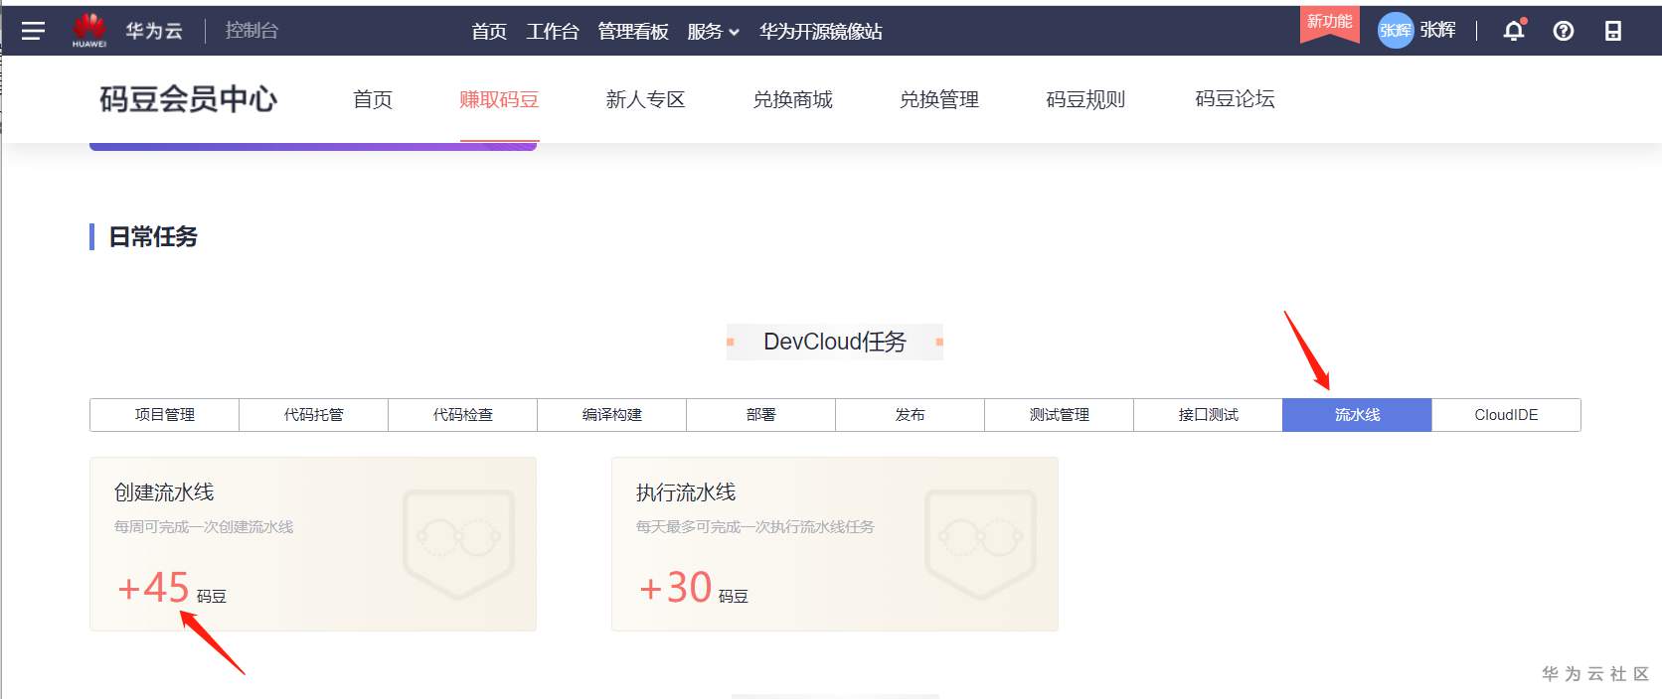Open 工作台 in top navigation
The width and height of the screenshot is (1662, 699).
coord(553,32)
